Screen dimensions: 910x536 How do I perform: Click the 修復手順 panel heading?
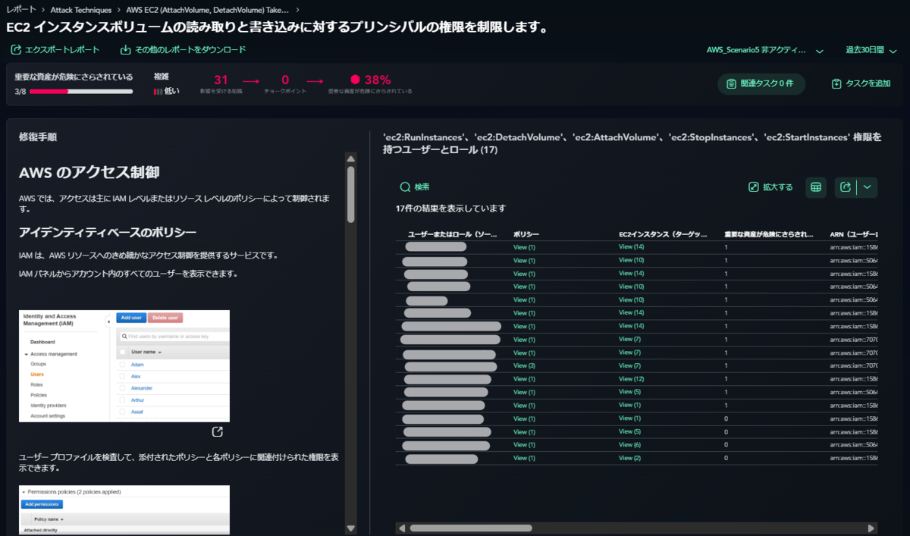[37, 137]
